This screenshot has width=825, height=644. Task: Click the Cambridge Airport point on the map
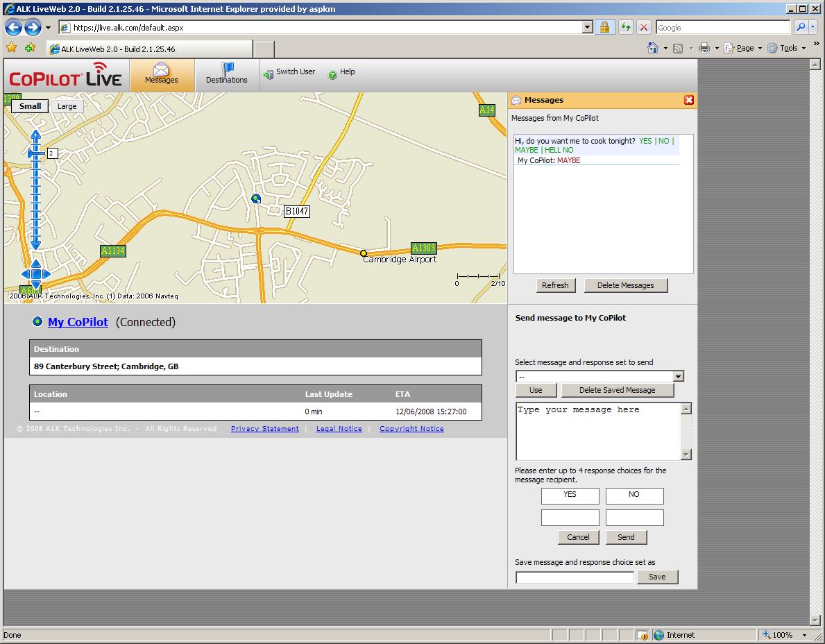pos(364,253)
